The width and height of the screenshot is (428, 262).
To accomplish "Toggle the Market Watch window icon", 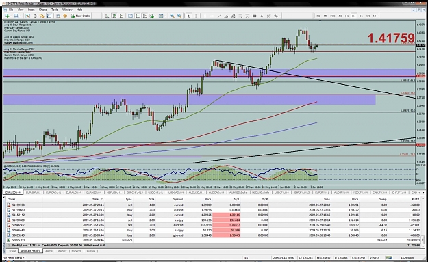I will (x=27, y=16).
